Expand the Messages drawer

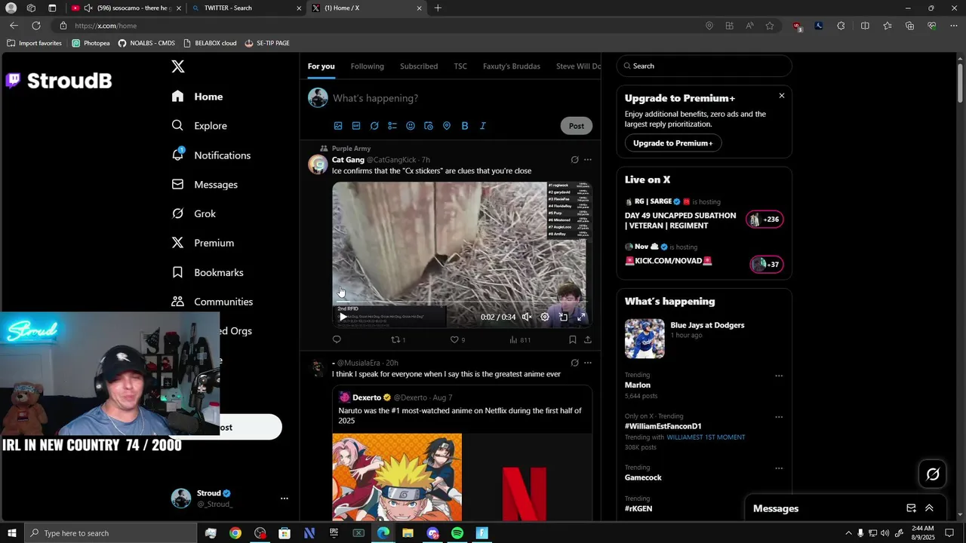point(929,508)
